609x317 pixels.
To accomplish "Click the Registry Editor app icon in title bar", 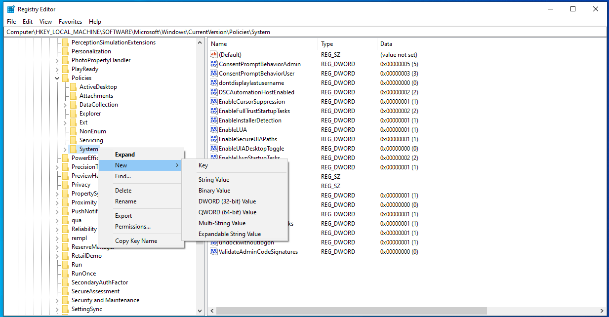I will (x=11, y=9).
